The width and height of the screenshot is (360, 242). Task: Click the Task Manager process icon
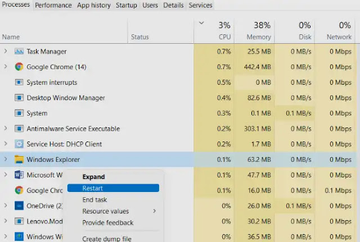tap(19, 51)
